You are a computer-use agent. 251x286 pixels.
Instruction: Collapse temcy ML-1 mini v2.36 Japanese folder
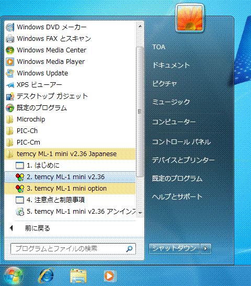click(70, 154)
